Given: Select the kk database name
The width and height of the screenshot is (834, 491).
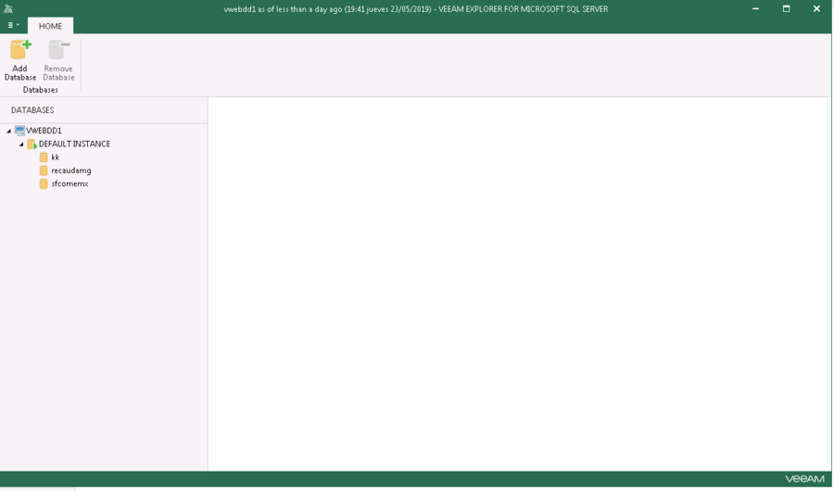Looking at the screenshot, I should pos(56,157).
